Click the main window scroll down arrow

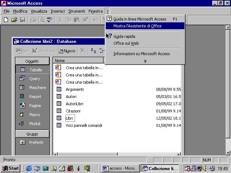(x=228, y=153)
